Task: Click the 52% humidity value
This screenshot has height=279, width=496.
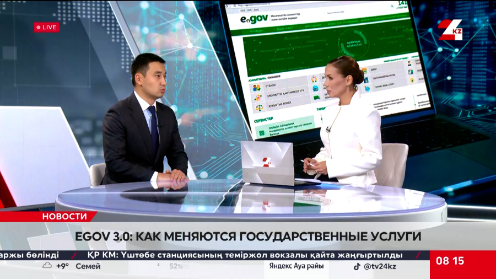Action: [x=176, y=266]
